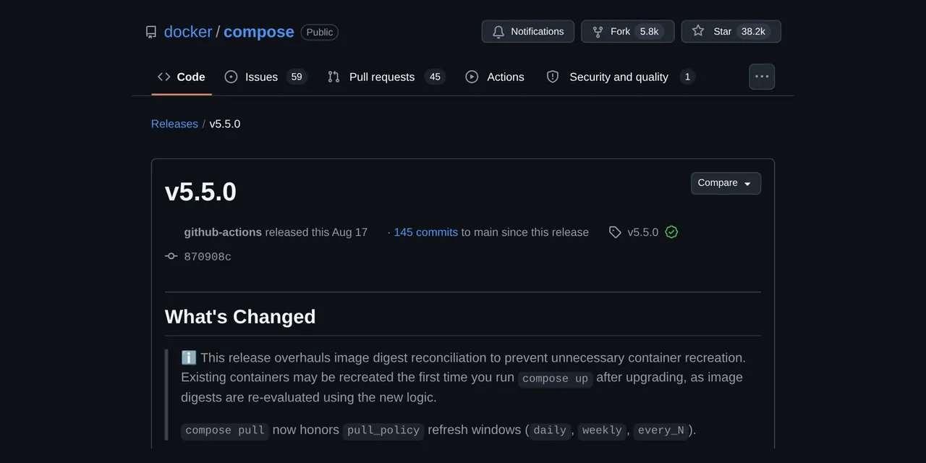Screen dimensions: 926x463
Task: Click the Security shield icon
Action: pos(553,77)
